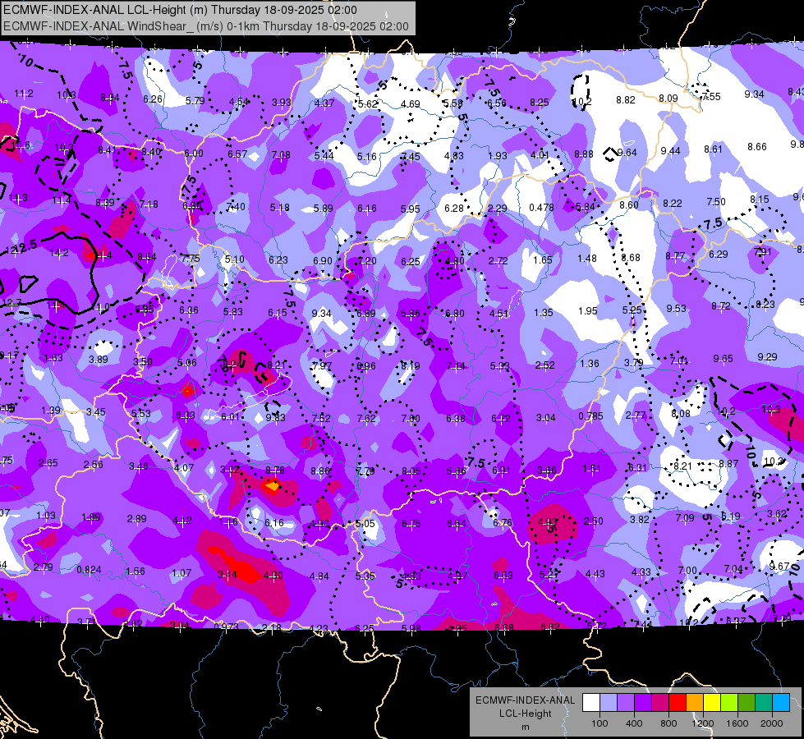Click the legend tick label 1600
Screen dimensions: 804x739
737,723
